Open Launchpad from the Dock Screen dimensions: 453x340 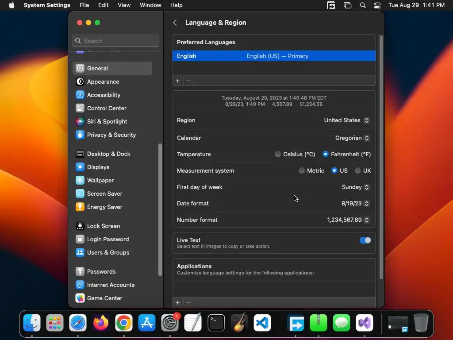54,323
